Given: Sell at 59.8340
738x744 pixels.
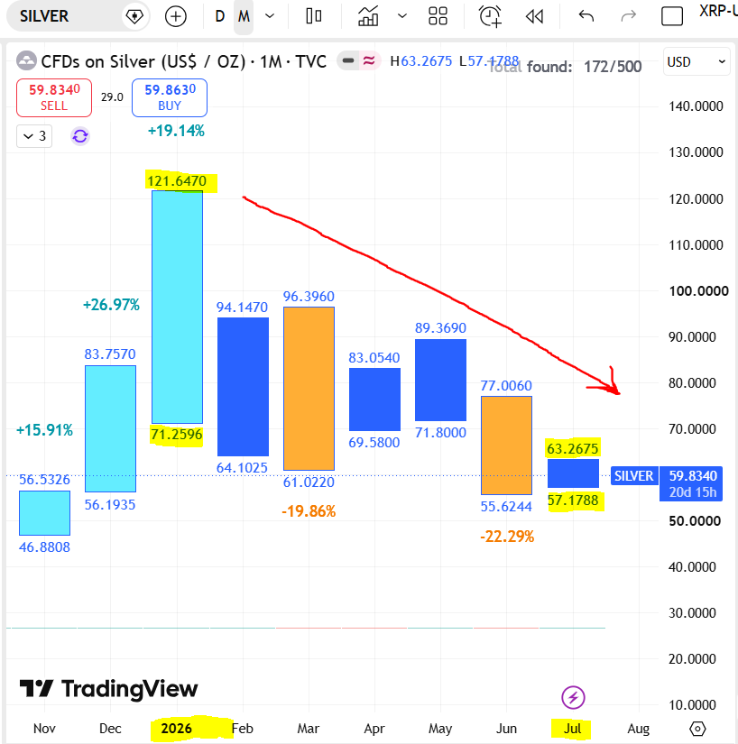Looking at the screenshot, I should pos(54,97).
